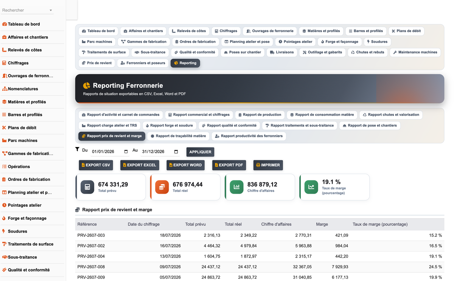
Task: Click the Gammes de fabrication sidebar icon
Action: pyautogui.click(x=5, y=154)
